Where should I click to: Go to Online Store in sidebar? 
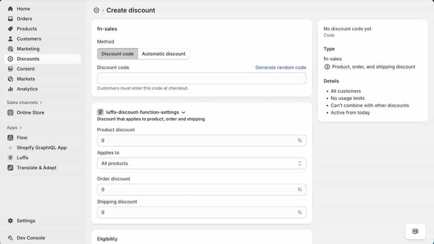[x=30, y=113]
